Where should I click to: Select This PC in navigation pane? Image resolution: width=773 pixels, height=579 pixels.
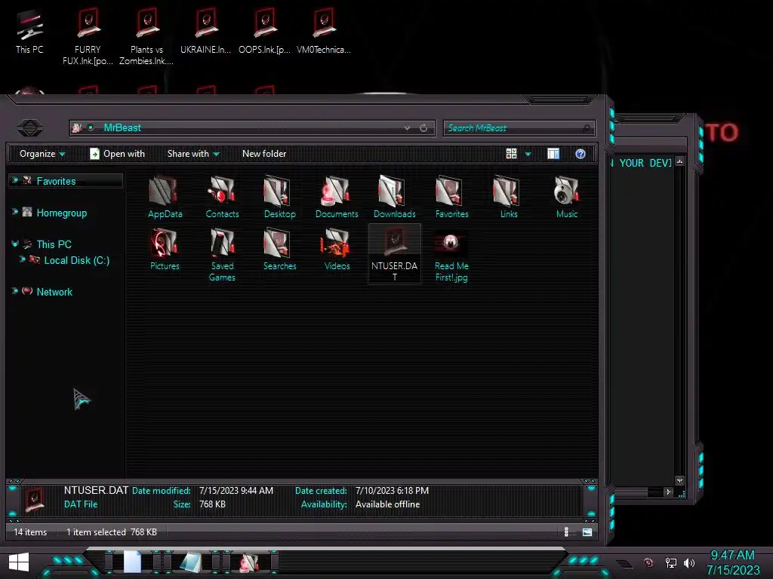pos(54,244)
